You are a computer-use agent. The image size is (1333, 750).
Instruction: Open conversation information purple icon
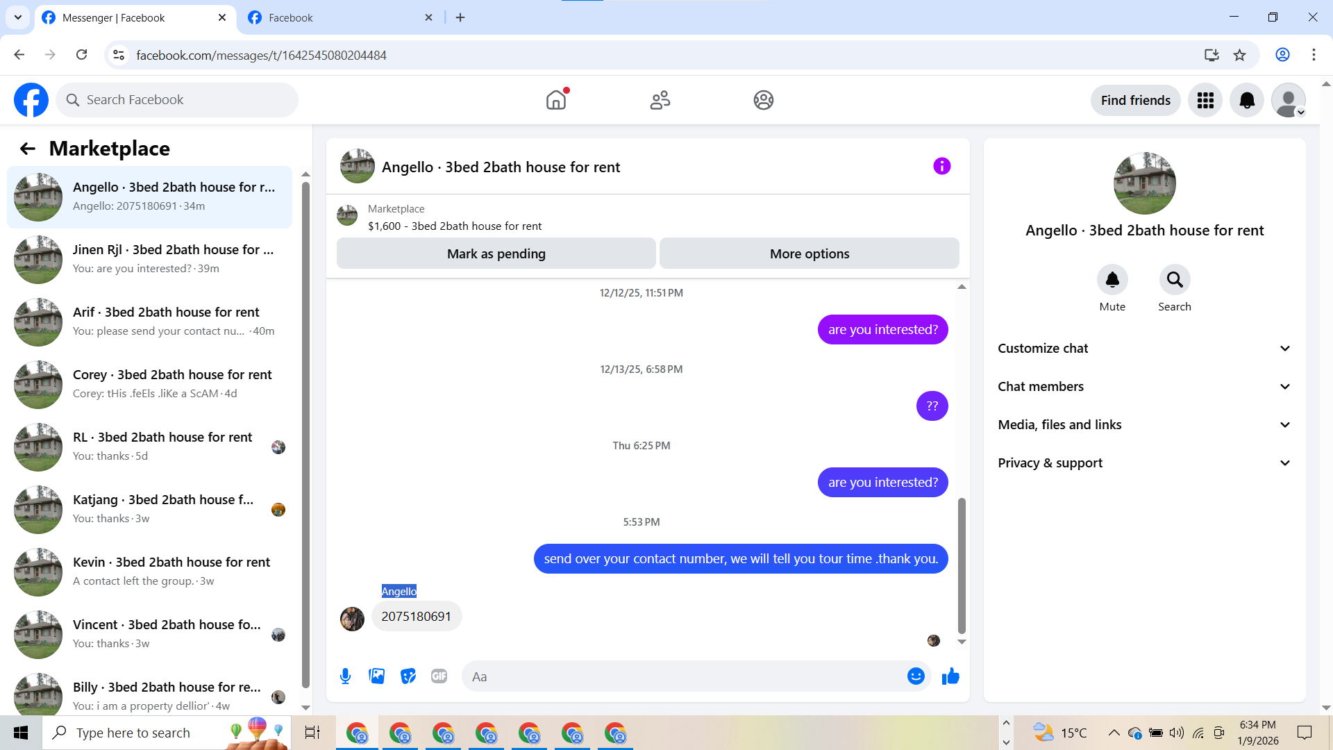pos(941,167)
